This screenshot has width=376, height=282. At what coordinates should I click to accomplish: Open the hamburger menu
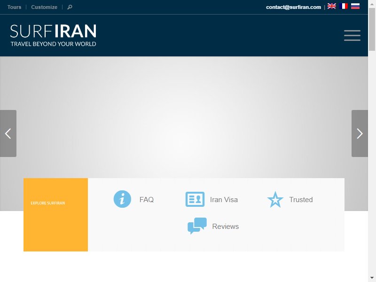[352, 36]
